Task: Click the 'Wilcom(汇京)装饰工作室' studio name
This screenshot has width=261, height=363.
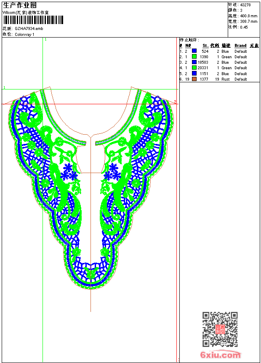Action: 26,13
